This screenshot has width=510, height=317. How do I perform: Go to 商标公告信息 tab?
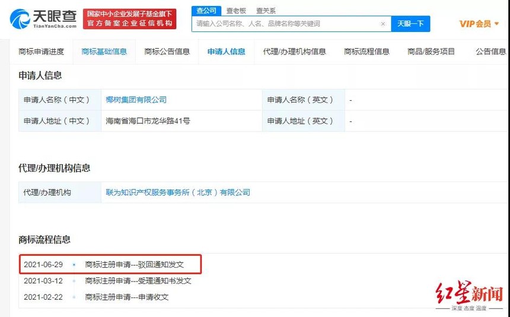pos(167,52)
